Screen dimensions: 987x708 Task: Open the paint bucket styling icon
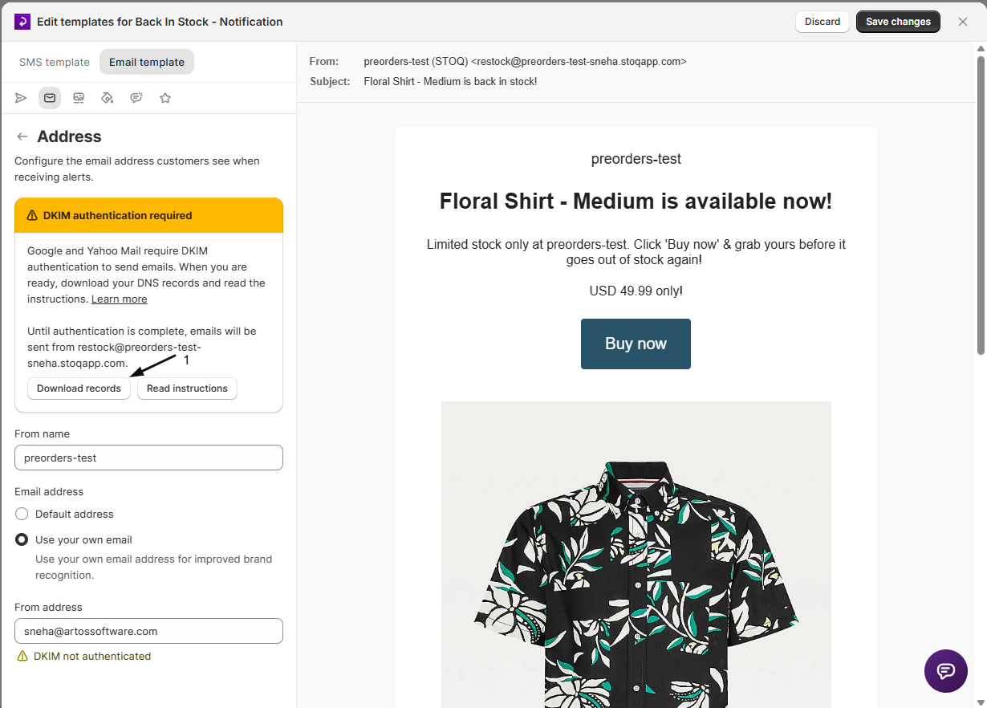tap(108, 98)
